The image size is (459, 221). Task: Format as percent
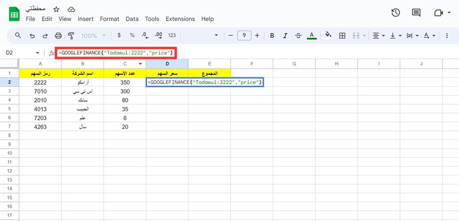[x=132, y=35]
